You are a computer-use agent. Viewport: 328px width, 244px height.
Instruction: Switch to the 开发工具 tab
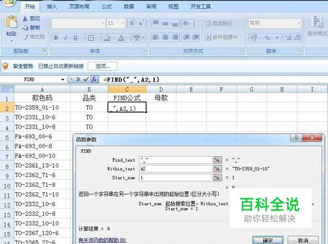[x=201, y=7]
